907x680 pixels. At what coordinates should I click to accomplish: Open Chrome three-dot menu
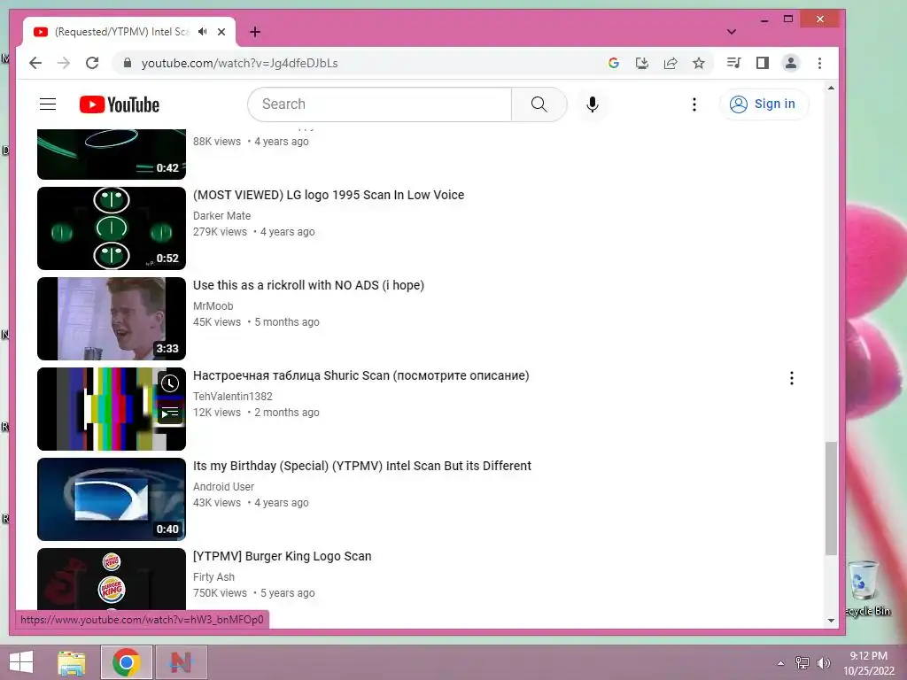tap(819, 63)
